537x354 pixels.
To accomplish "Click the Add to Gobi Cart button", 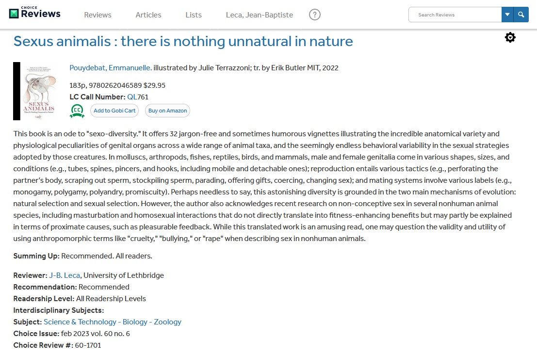I will coord(114,111).
